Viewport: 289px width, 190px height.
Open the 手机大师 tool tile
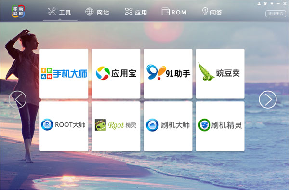[x=64, y=74]
